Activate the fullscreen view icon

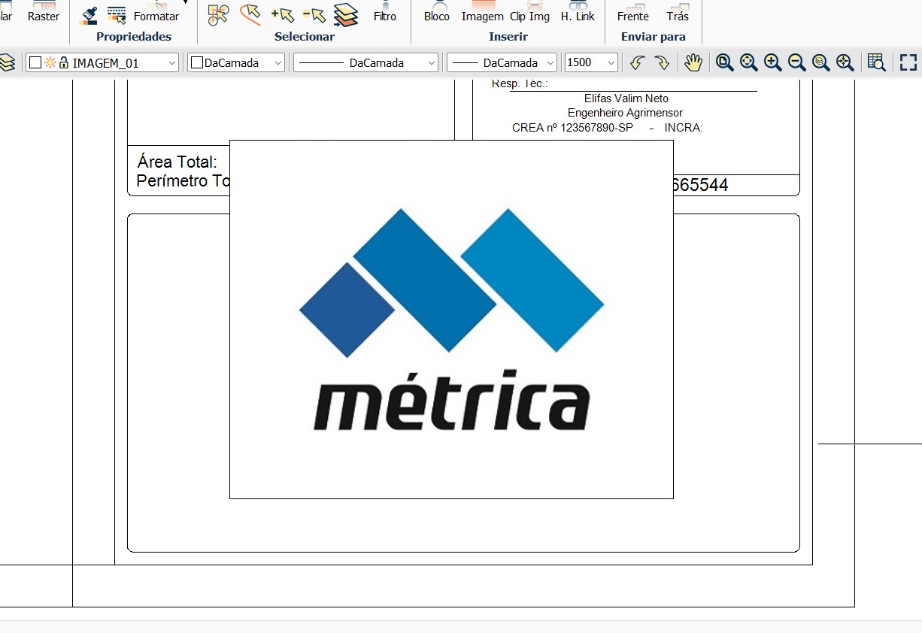(x=908, y=63)
